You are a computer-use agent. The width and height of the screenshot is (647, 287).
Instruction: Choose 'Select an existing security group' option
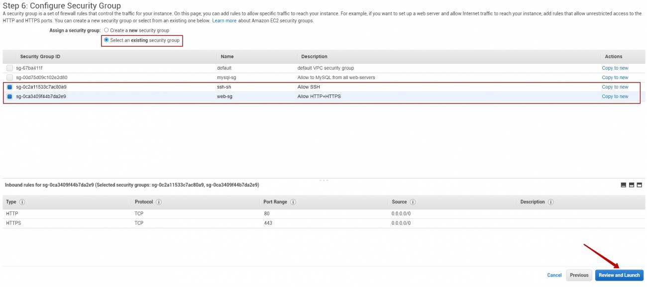(107, 40)
